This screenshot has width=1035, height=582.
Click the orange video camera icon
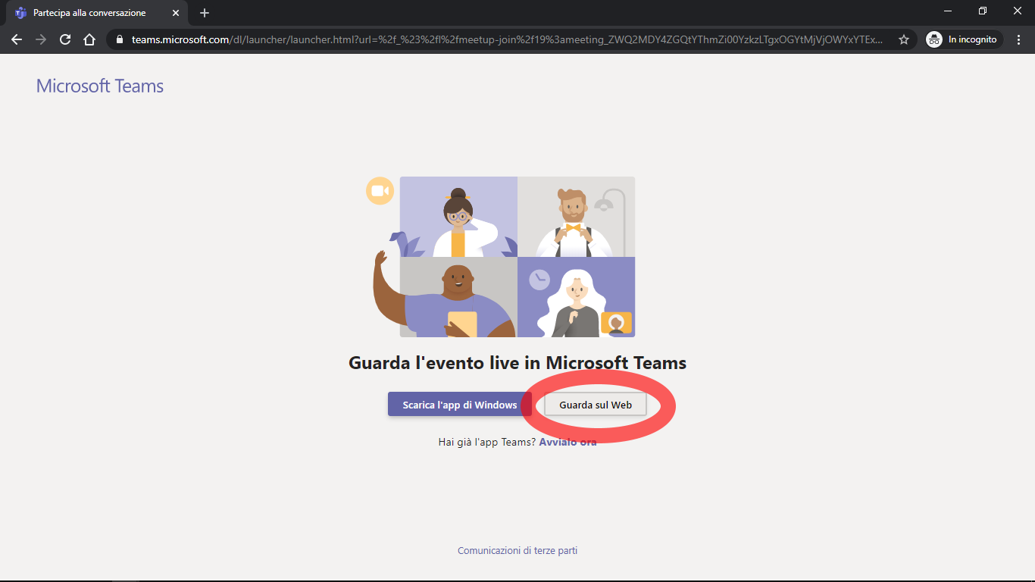tap(380, 191)
